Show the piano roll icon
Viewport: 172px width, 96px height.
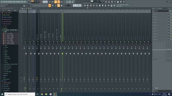[88, 5]
